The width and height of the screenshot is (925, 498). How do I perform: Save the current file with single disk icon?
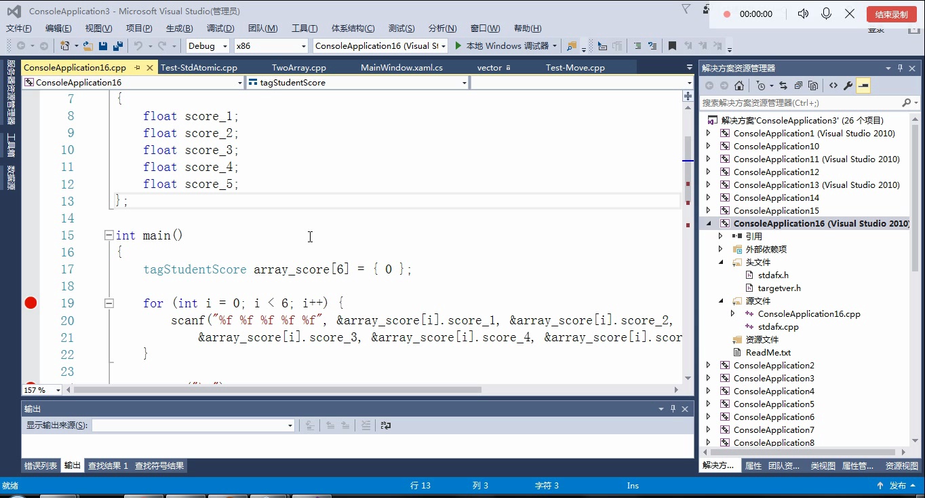click(103, 45)
